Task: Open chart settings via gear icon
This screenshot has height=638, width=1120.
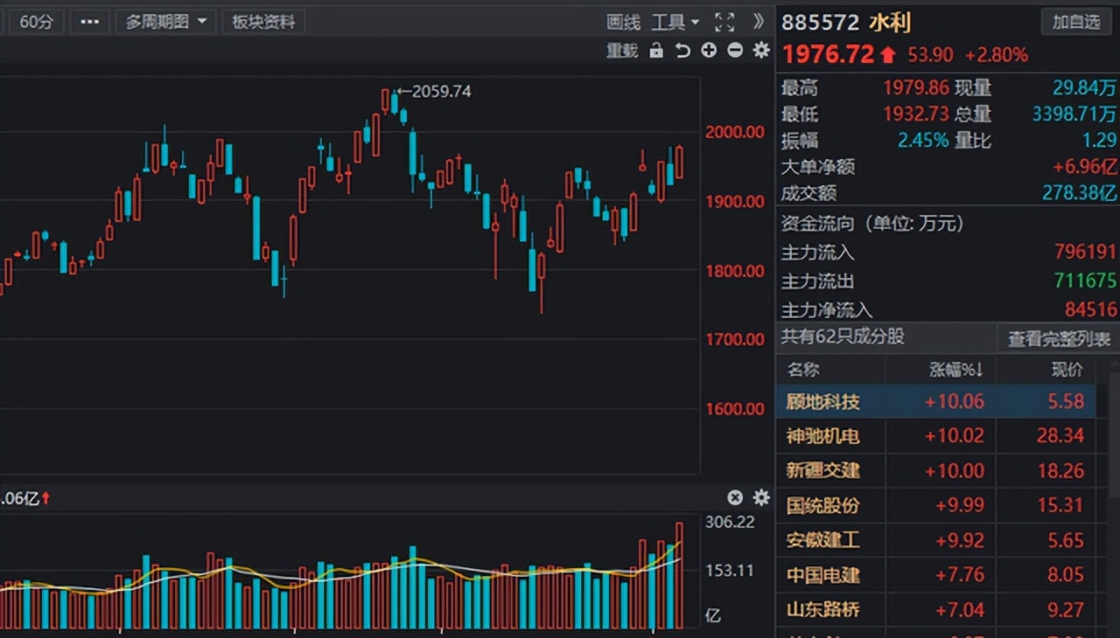Action: tap(760, 51)
